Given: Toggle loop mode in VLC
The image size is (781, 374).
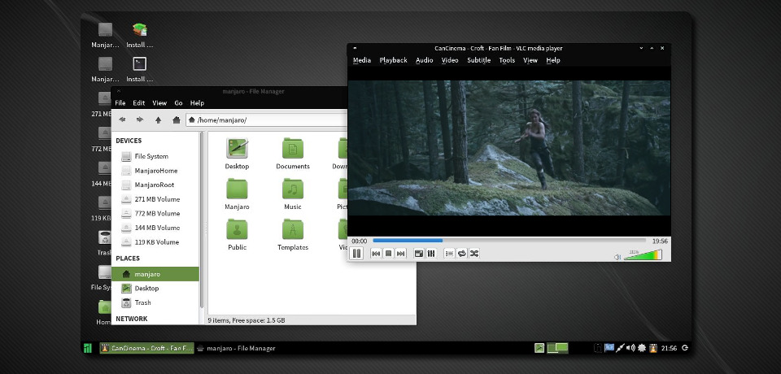Looking at the screenshot, I should coord(462,254).
